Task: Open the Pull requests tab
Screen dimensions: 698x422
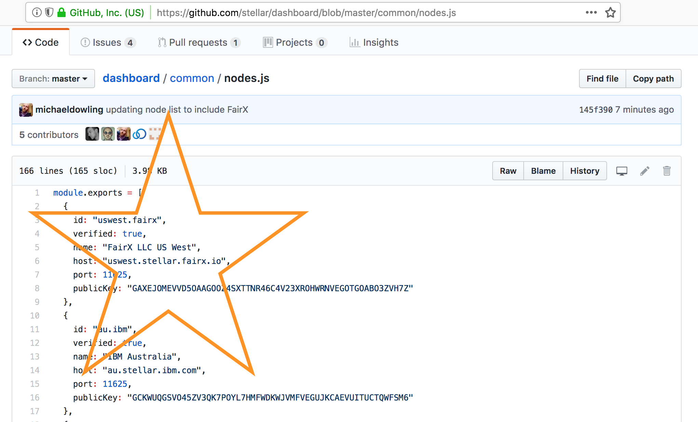Action: [199, 42]
